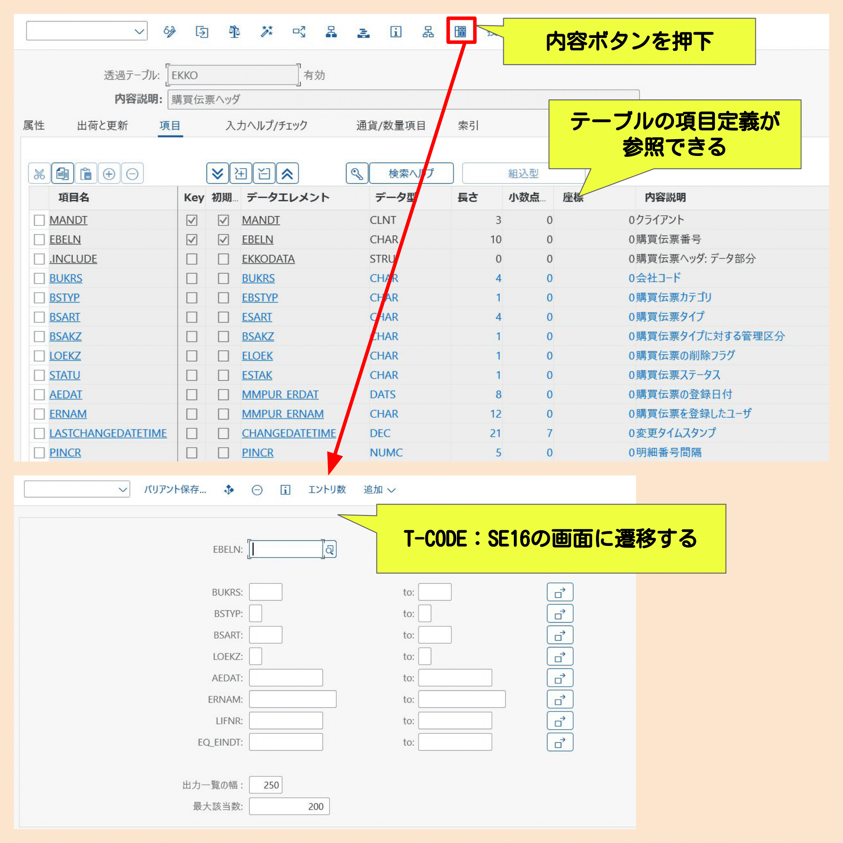Open the where-used list icon
843x843 pixels.
[x=299, y=32]
